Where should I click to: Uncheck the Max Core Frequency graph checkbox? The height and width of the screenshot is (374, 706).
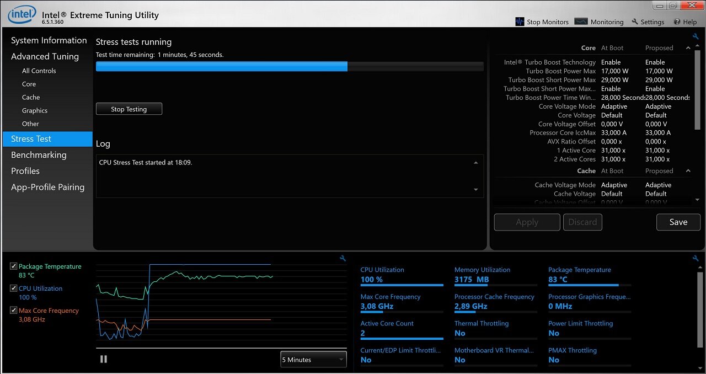[x=14, y=311]
